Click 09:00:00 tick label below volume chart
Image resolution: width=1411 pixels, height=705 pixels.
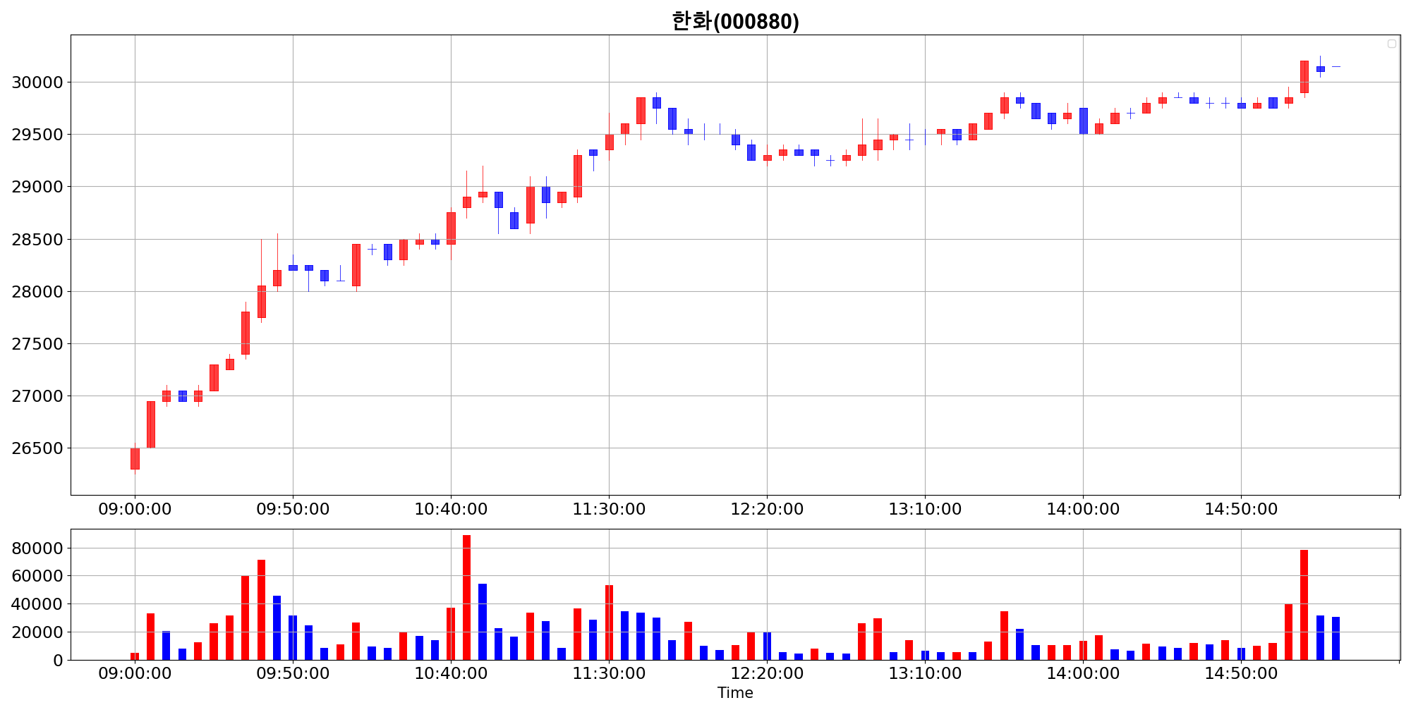135,673
